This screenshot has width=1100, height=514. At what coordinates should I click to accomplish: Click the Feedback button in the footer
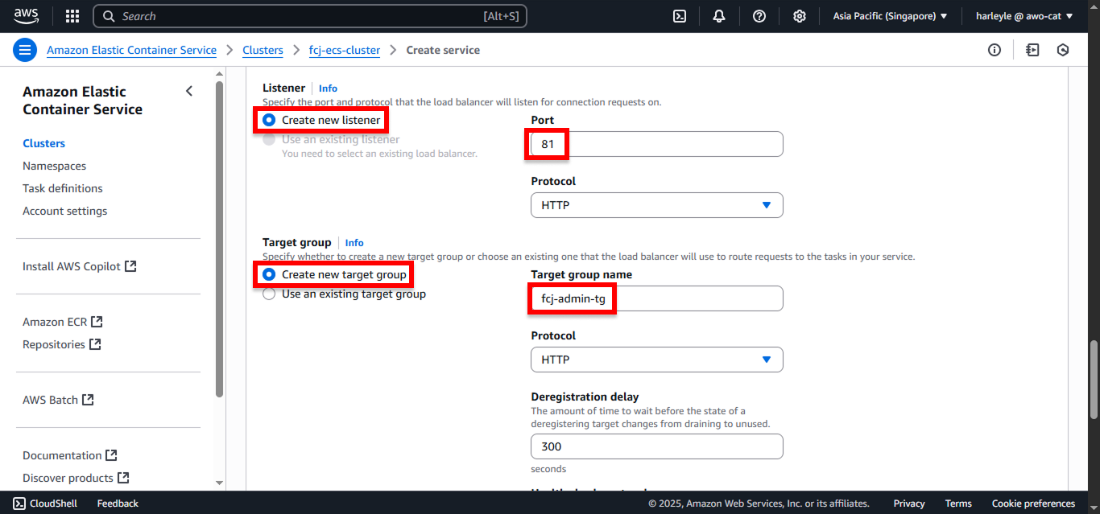[x=118, y=504]
